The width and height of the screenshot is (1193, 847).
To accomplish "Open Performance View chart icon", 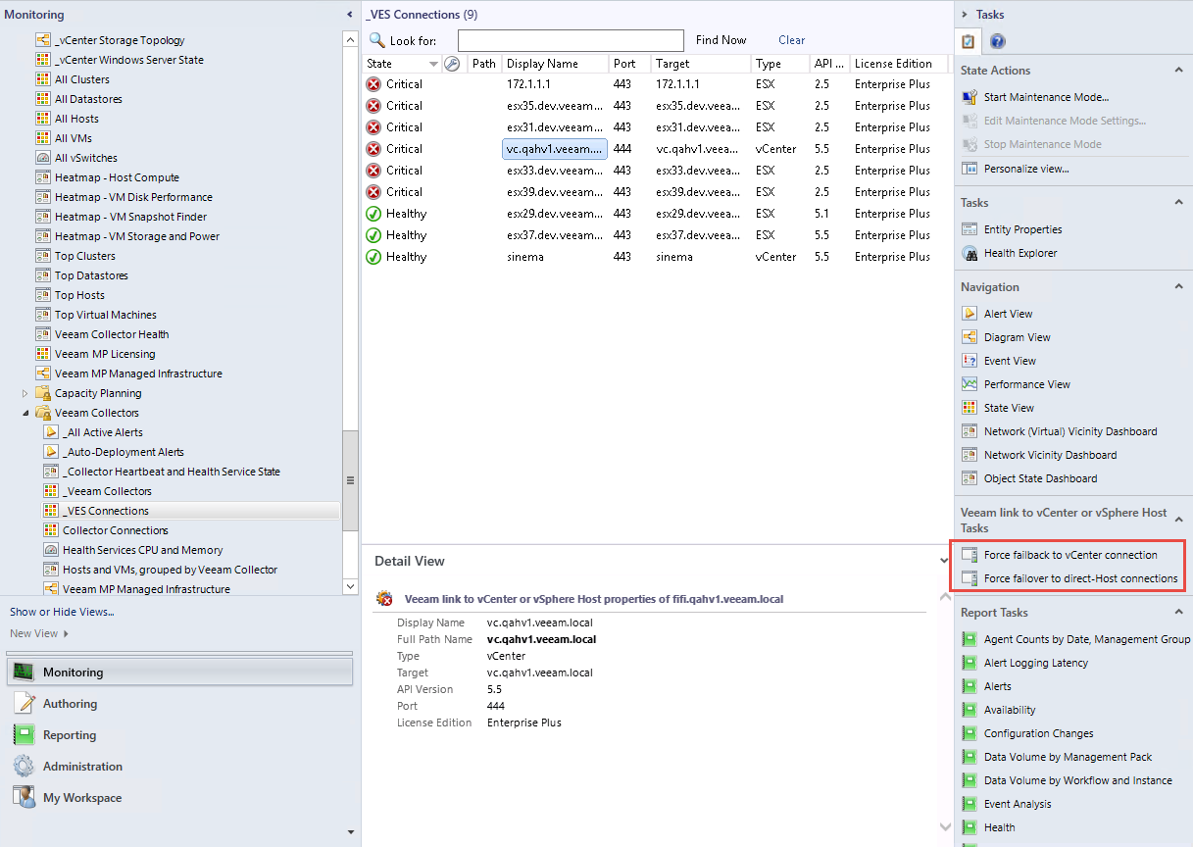I will click(969, 384).
